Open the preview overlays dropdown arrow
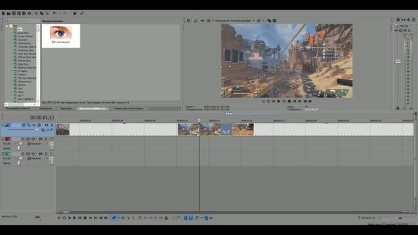The height and width of the screenshot is (235, 418). pyautogui.click(x=263, y=20)
